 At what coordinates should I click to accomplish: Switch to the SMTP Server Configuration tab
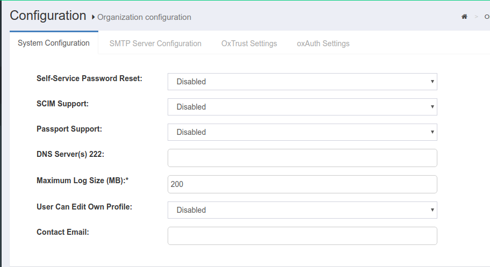pyautogui.click(x=155, y=44)
